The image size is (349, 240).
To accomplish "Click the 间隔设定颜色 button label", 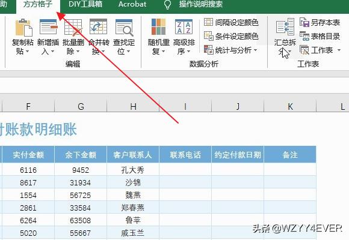I will pyautogui.click(x=236, y=22).
